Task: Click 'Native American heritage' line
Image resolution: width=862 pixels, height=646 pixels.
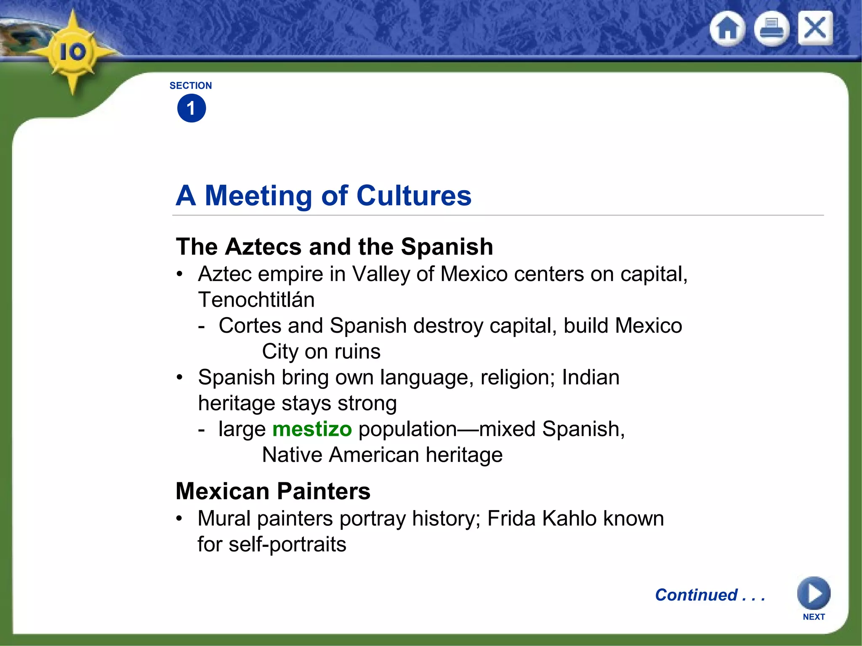Action: point(382,455)
